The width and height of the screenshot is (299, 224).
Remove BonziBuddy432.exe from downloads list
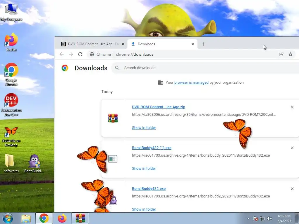click(x=292, y=189)
